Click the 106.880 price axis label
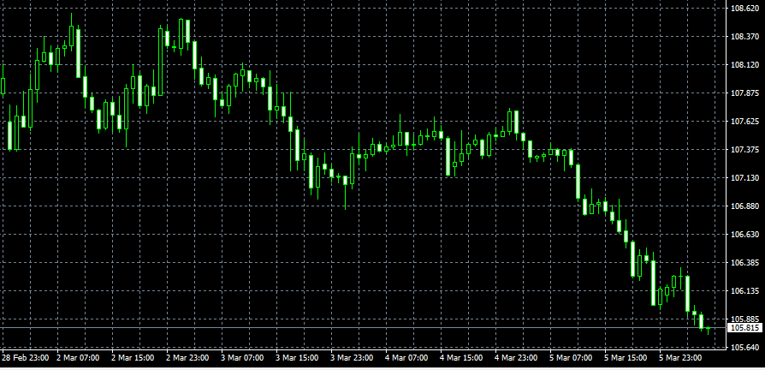The image size is (765, 370). (745, 206)
